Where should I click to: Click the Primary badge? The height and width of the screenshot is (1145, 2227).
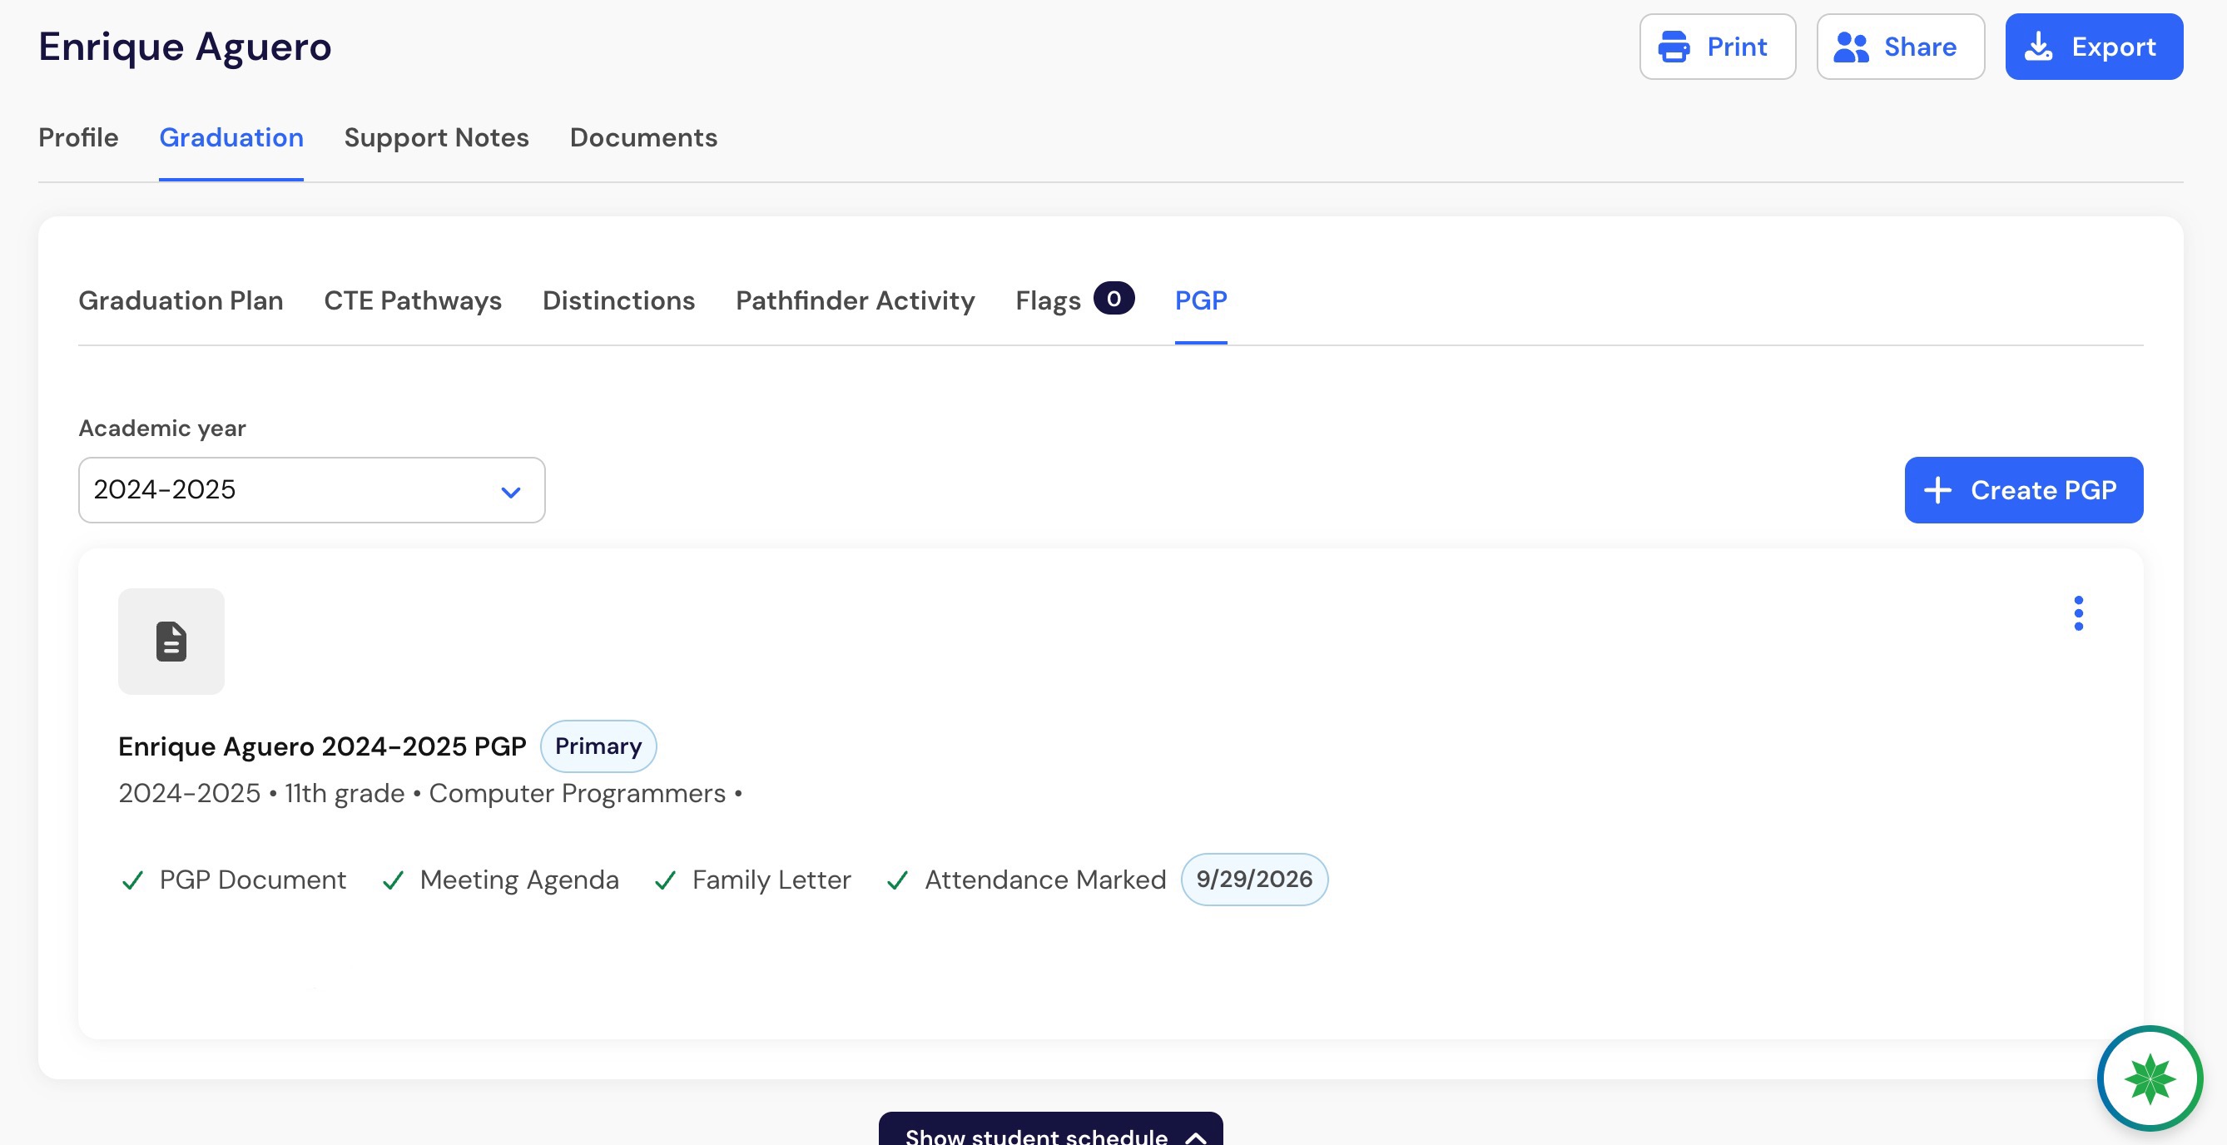click(598, 746)
